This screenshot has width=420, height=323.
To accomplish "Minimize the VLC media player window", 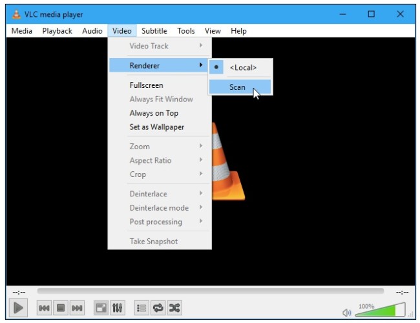I will point(343,14).
